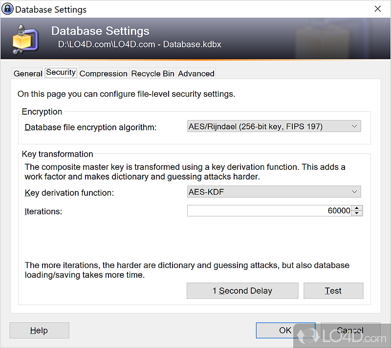The image size is (391, 348).
Task: Increase iterations with the up arrow
Action: (x=357, y=208)
